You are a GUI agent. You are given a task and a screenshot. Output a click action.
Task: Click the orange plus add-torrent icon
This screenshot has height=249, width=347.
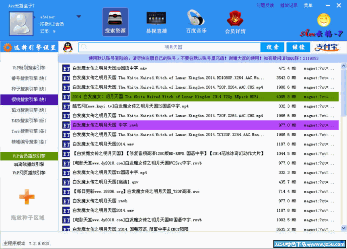click(27, 197)
